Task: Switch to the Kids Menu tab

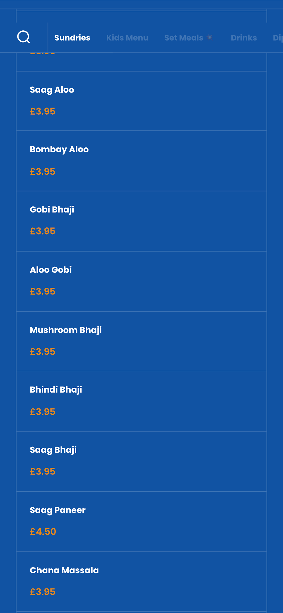Action: (x=127, y=38)
